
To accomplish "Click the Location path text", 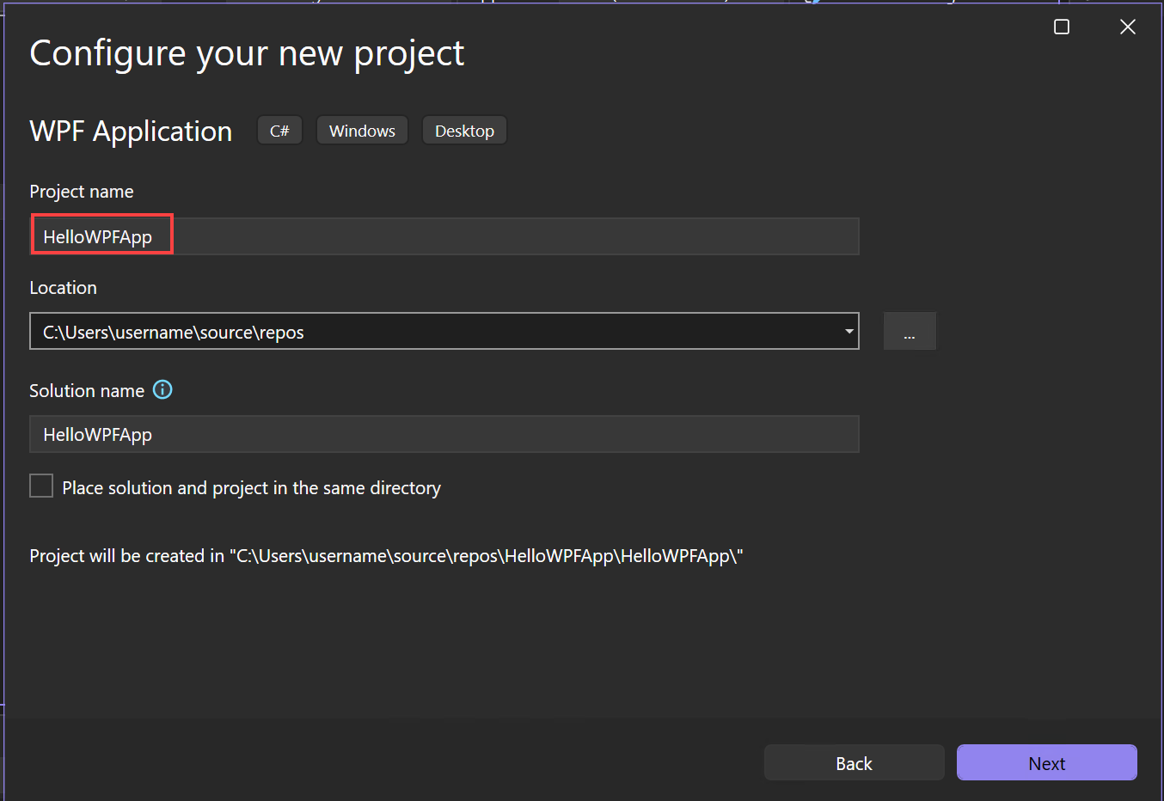I will pos(172,332).
